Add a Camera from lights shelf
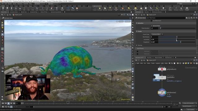Image resolution: width=198 pixels, height=111 pixels. point(95,9)
